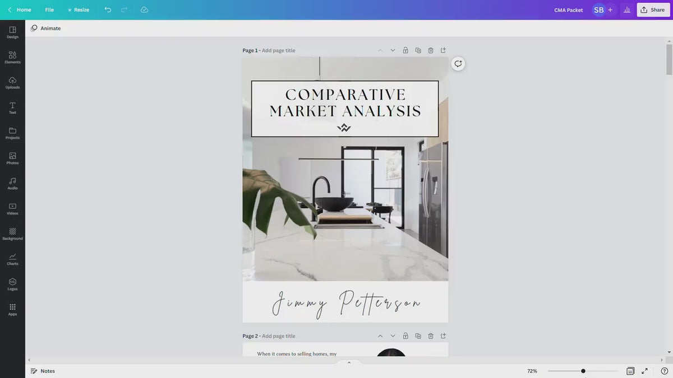673x378 pixels.
Task: Redo the last action
Action: [125, 10]
